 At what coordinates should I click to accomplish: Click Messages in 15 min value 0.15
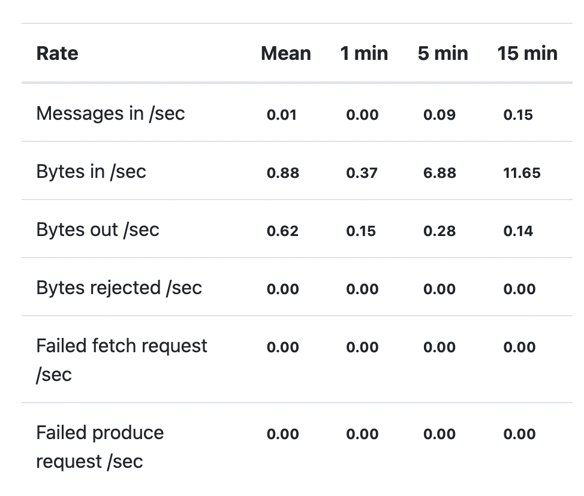[518, 114]
